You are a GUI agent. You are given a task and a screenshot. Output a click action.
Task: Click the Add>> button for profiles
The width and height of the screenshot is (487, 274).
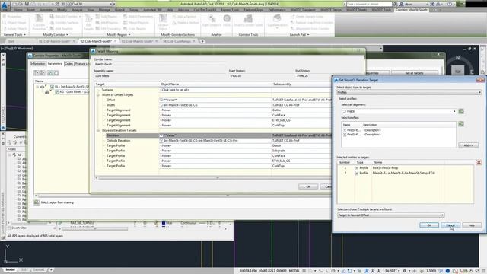[468, 145]
